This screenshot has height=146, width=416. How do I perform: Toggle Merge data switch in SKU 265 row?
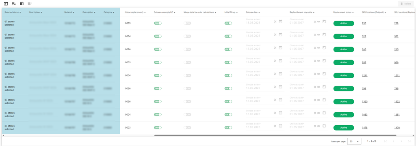187,49
